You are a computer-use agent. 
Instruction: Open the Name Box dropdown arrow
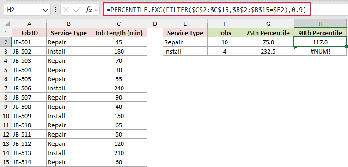coord(46,10)
